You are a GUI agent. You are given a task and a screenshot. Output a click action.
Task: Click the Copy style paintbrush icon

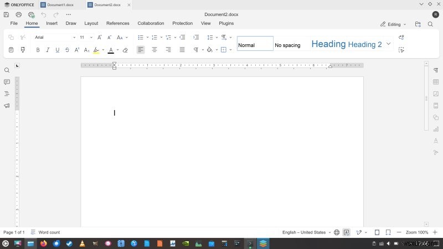point(23,50)
